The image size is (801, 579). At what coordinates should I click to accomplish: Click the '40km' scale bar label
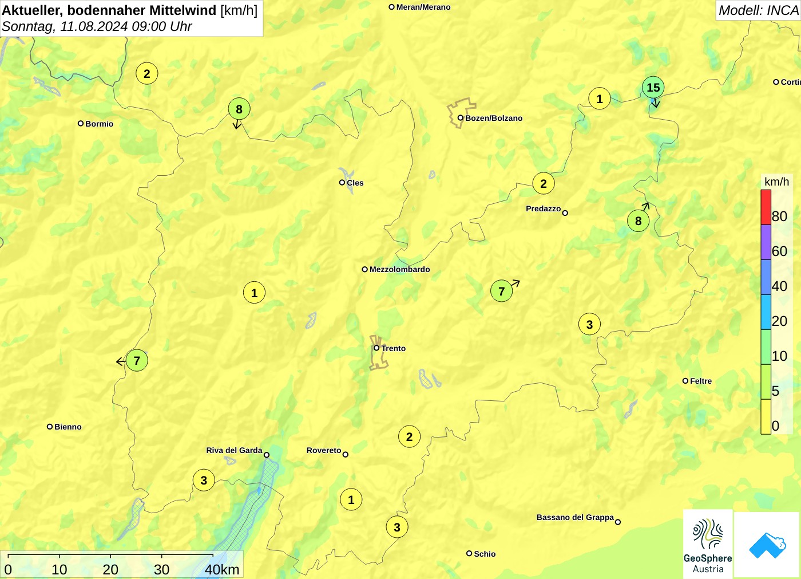pyautogui.click(x=222, y=570)
